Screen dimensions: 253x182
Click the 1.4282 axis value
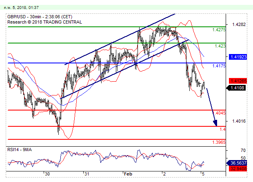(239, 24)
